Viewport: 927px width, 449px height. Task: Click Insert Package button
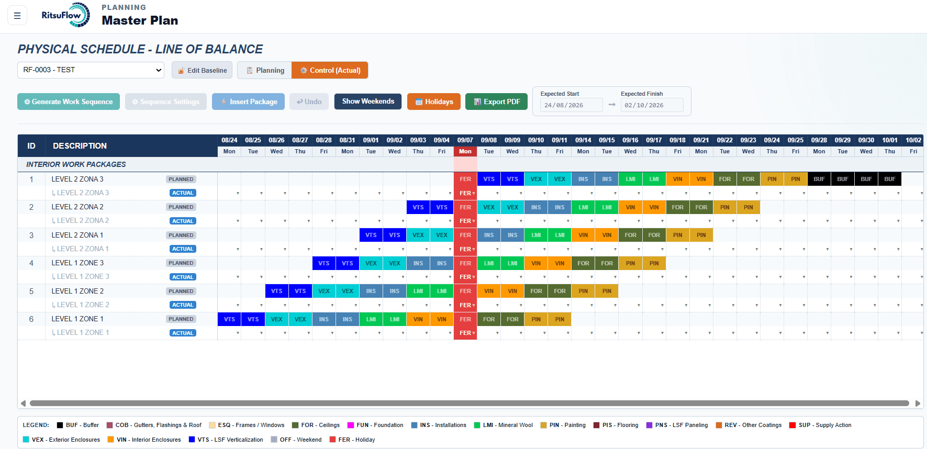248,102
